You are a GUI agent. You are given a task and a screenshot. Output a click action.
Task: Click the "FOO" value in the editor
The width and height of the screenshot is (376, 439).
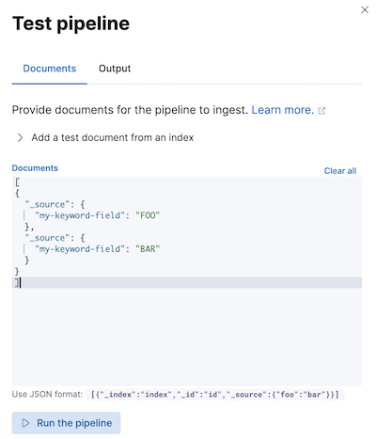pos(148,215)
